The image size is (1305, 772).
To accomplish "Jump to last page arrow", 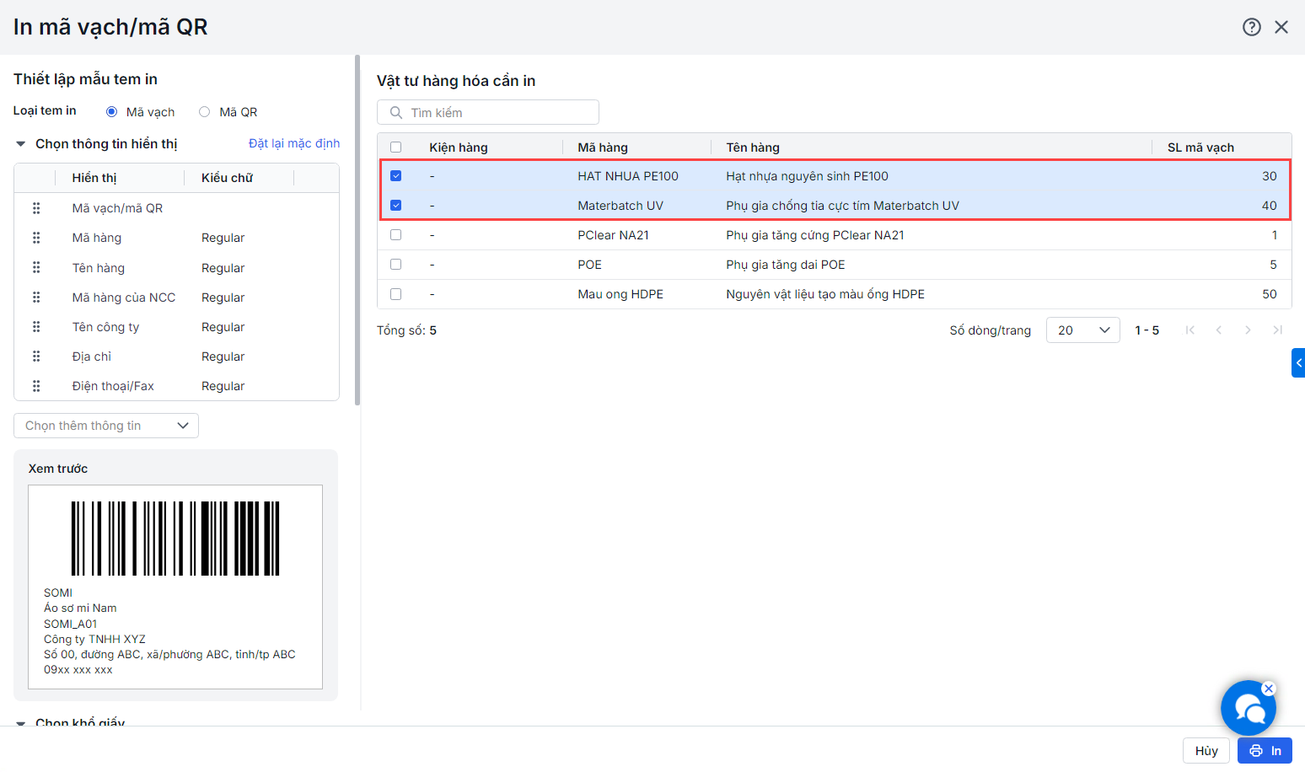I will click(x=1277, y=330).
